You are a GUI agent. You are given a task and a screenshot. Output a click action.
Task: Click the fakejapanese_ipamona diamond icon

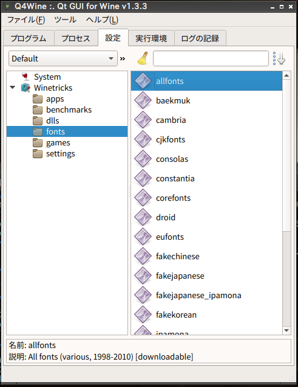(x=143, y=296)
